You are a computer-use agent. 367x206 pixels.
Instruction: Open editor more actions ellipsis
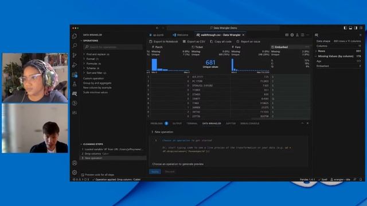coord(307,35)
